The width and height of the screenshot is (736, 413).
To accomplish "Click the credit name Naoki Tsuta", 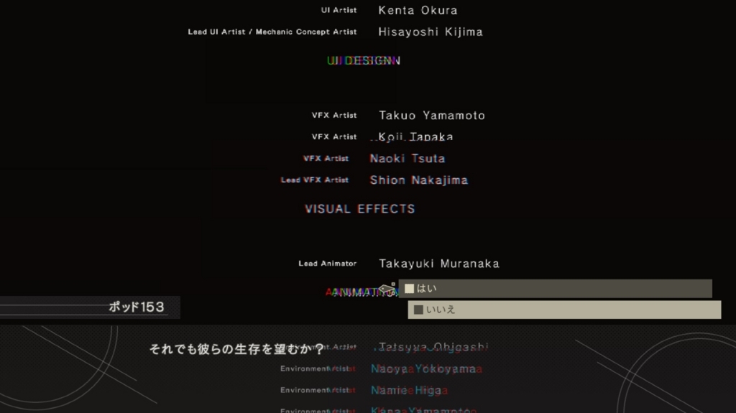I will (408, 159).
